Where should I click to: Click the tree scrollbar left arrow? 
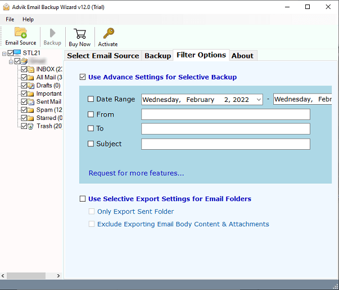[x=3, y=276]
